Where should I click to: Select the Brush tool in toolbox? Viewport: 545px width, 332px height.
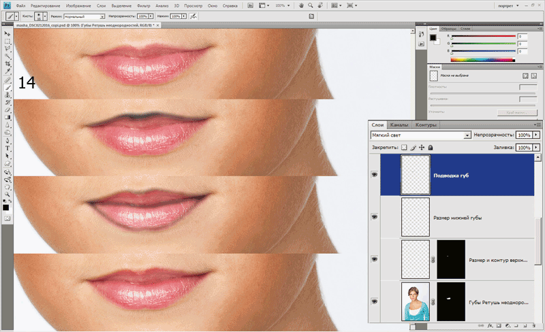[x=7, y=88]
